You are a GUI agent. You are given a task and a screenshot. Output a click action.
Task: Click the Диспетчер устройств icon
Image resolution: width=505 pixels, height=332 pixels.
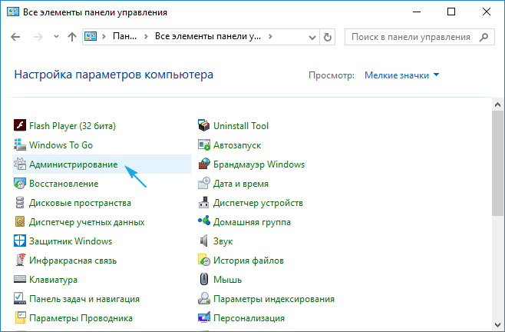coord(204,203)
